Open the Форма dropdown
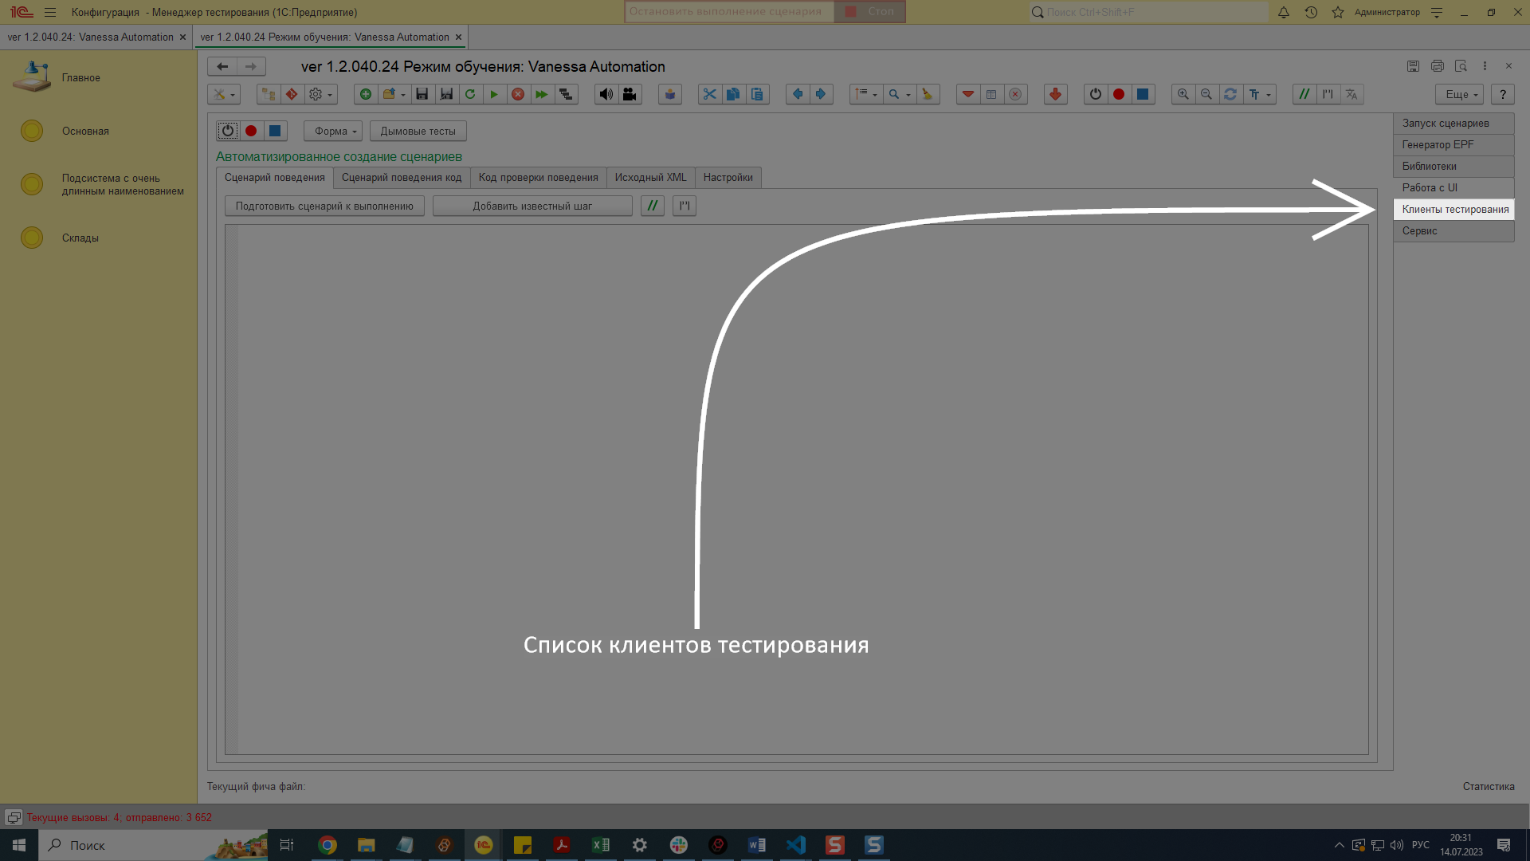 click(333, 131)
